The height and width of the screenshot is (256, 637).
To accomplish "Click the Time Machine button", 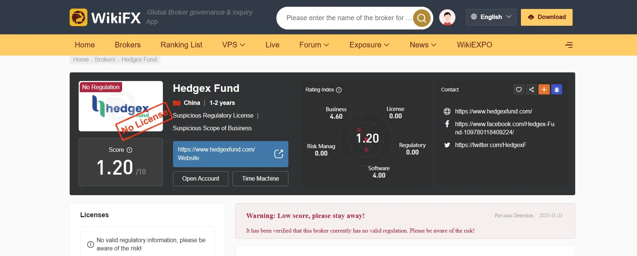I will 260,179.
